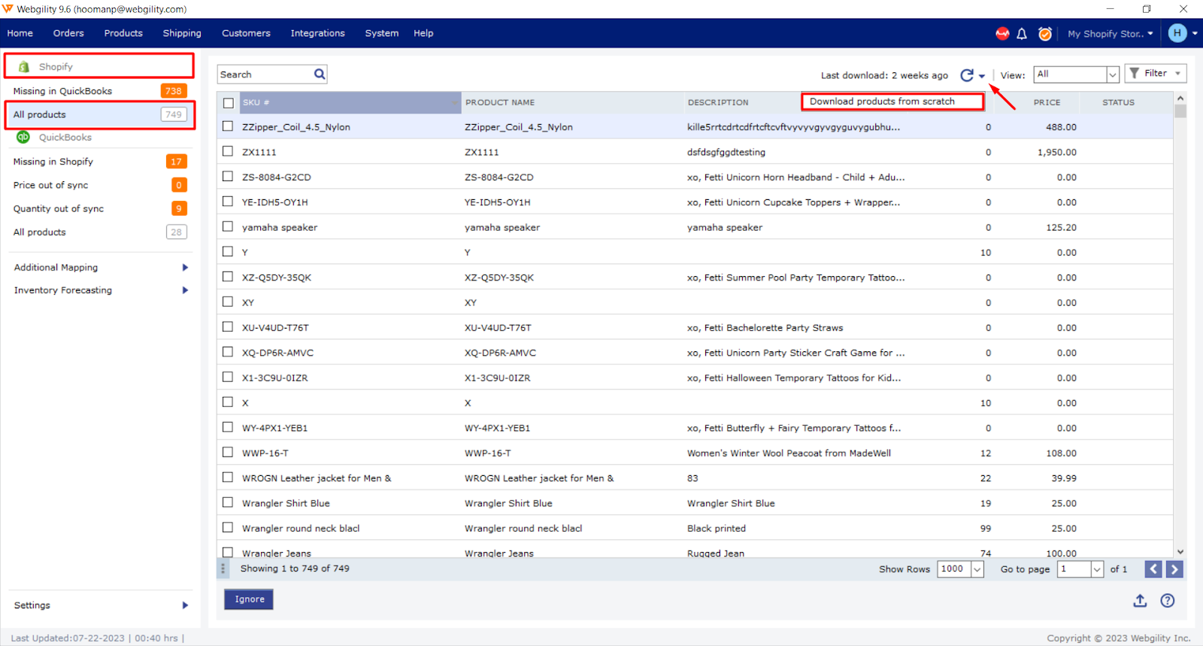Check the XZ-Q5DY-35QK row checkbox
Screen dimensions: 1203x646
tap(228, 277)
